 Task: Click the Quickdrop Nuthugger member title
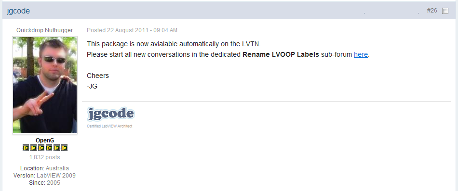coord(45,30)
